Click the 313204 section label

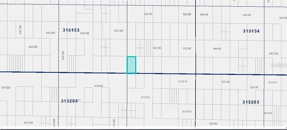click(x=69, y=101)
